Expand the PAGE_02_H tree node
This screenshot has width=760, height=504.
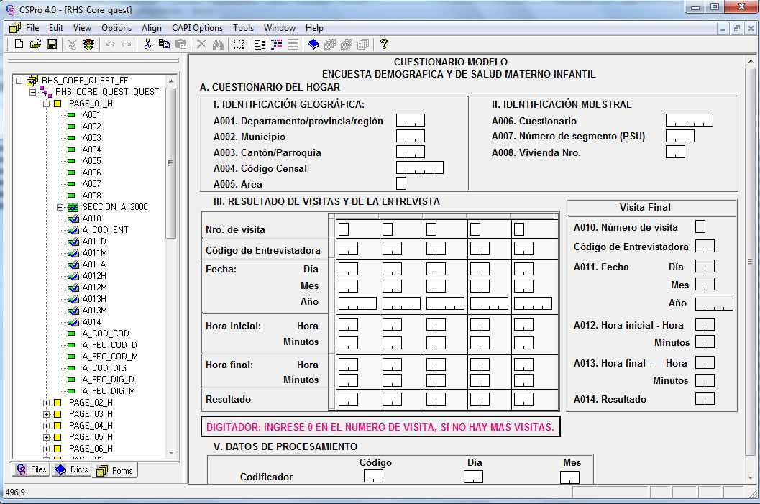pos(46,403)
